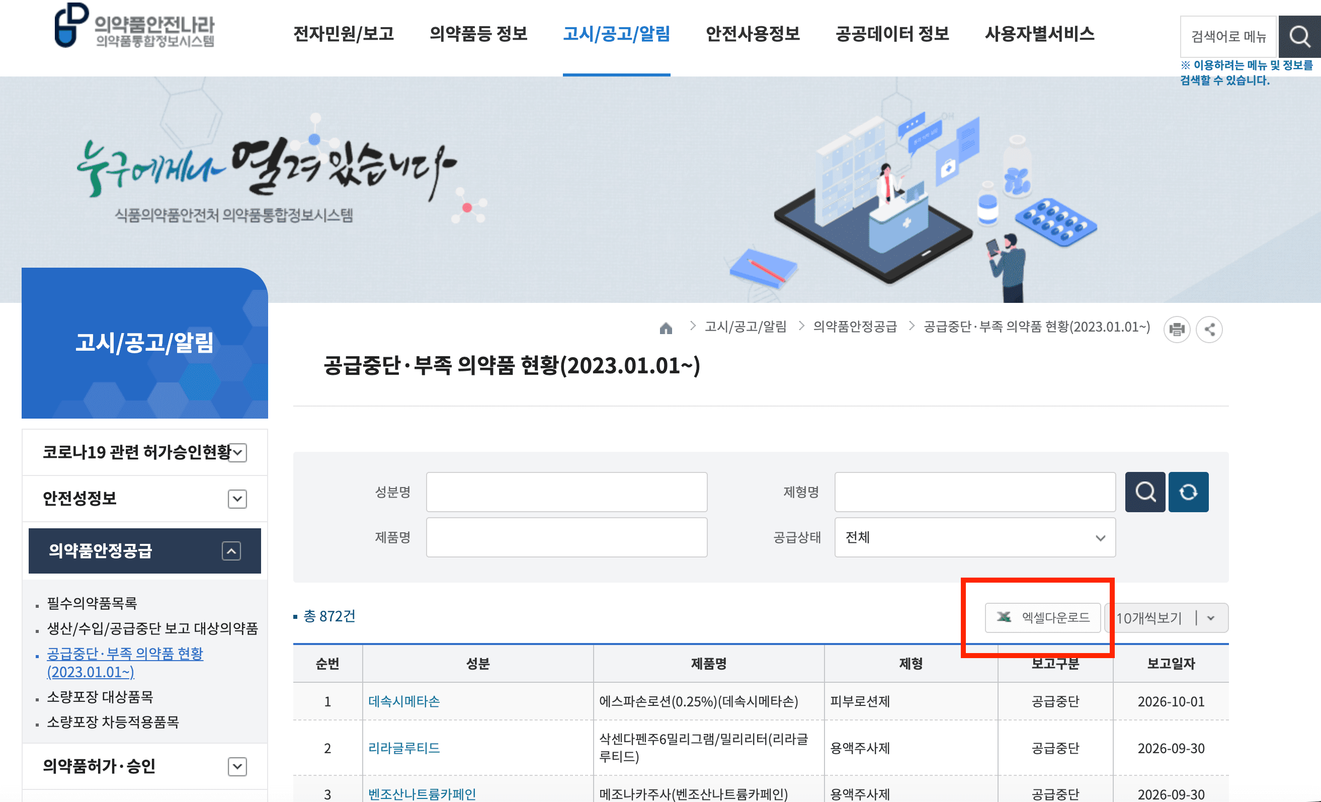The height and width of the screenshot is (802, 1321).
Task: Open 고시/공고/알림 top menu
Action: point(617,34)
